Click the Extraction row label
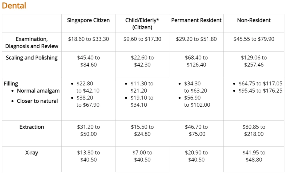The image size is (288, 175). click(31, 127)
